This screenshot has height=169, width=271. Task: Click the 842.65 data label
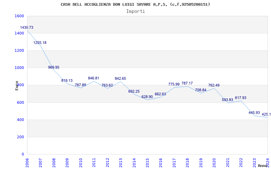(x=121, y=78)
